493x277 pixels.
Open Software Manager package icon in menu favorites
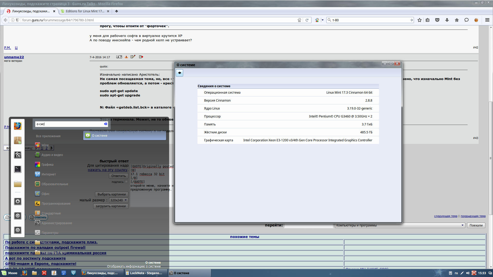(x=18, y=140)
